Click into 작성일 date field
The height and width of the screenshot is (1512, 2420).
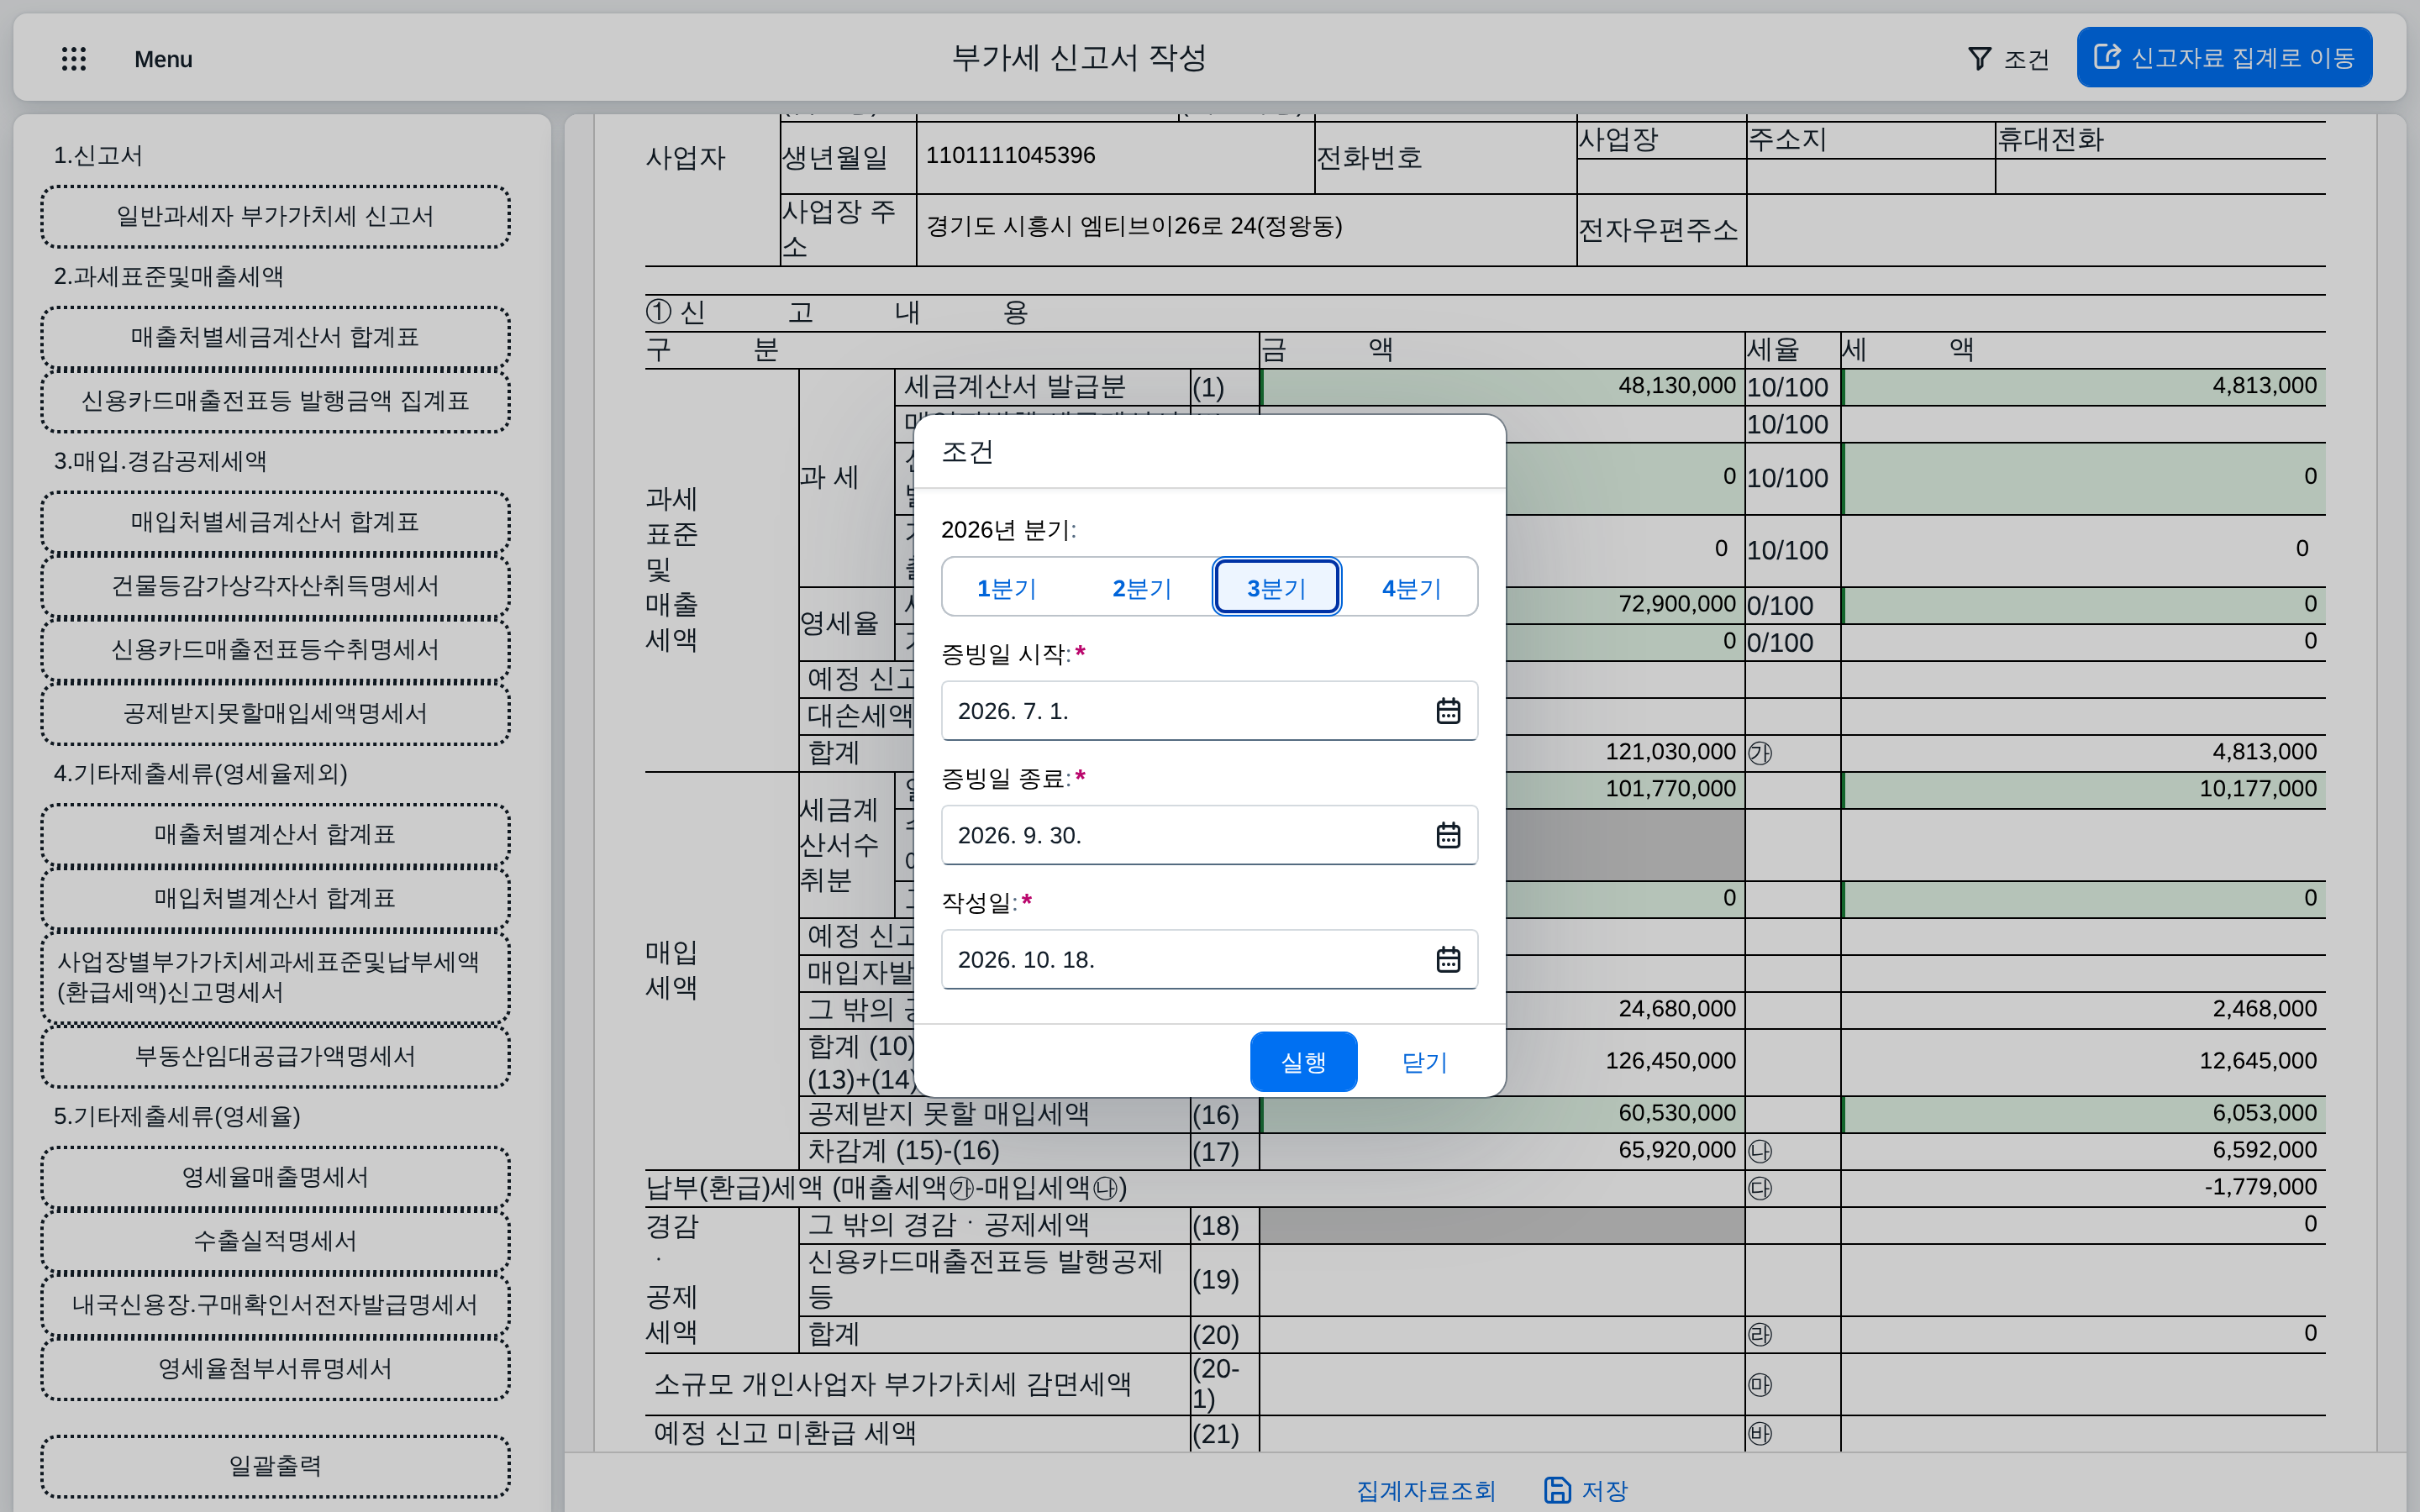[1209, 960]
